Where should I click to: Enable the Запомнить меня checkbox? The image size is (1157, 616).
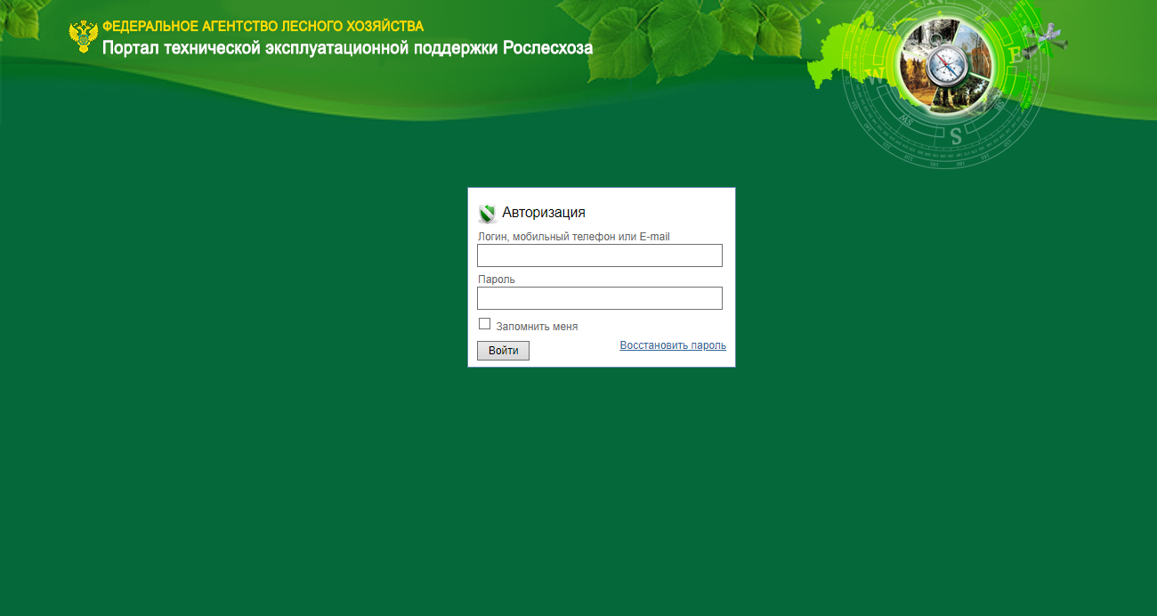coord(485,324)
